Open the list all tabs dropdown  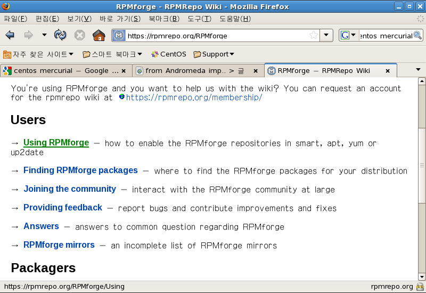click(419, 70)
